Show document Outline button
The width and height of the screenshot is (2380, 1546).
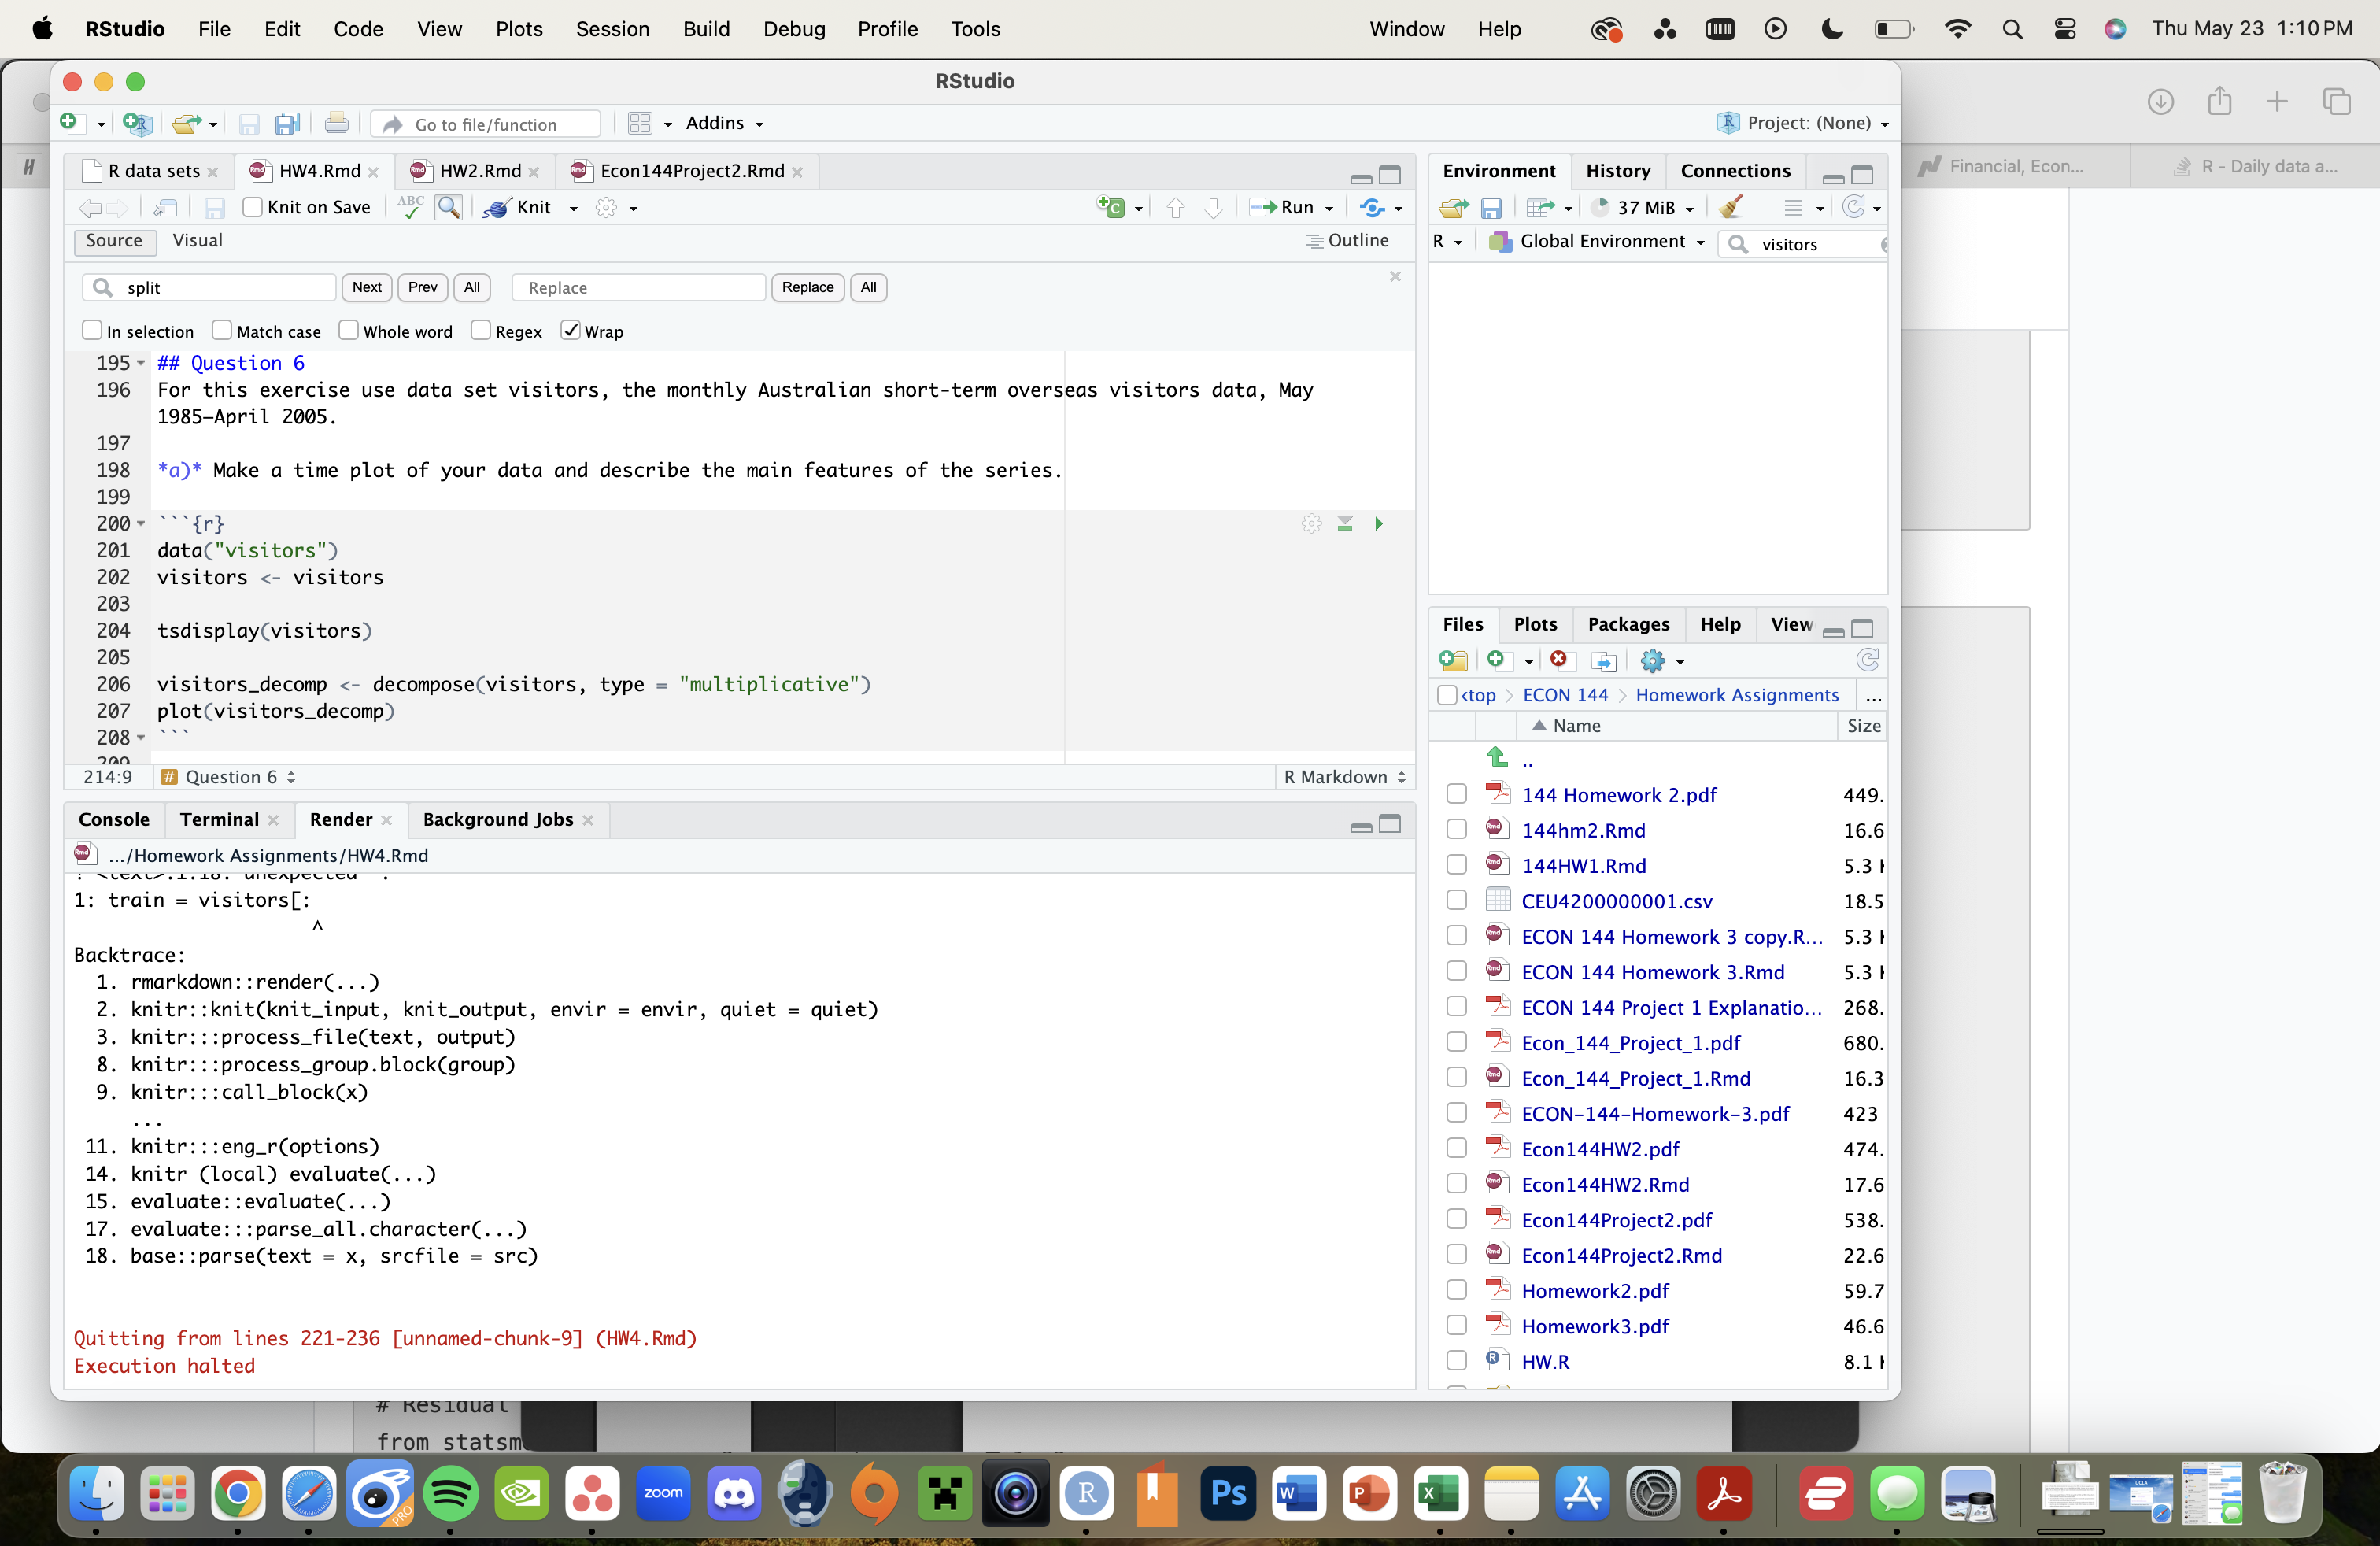tap(1347, 240)
